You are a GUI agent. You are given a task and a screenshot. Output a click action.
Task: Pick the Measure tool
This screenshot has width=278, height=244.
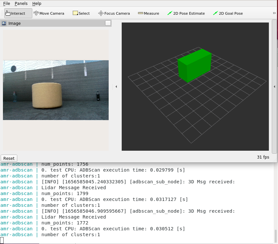click(148, 13)
